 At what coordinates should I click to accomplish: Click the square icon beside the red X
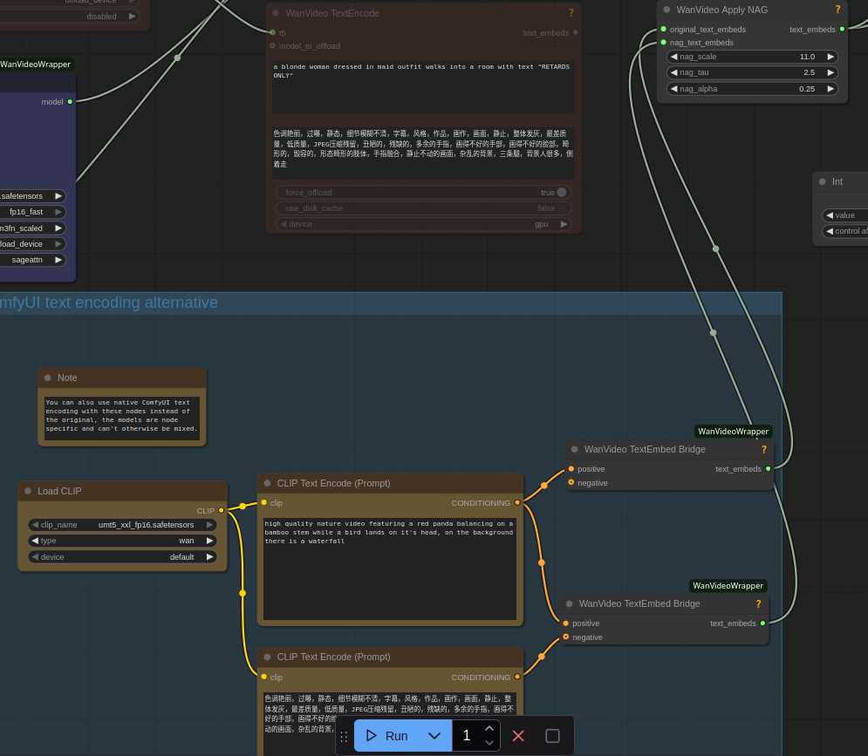tap(552, 736)
